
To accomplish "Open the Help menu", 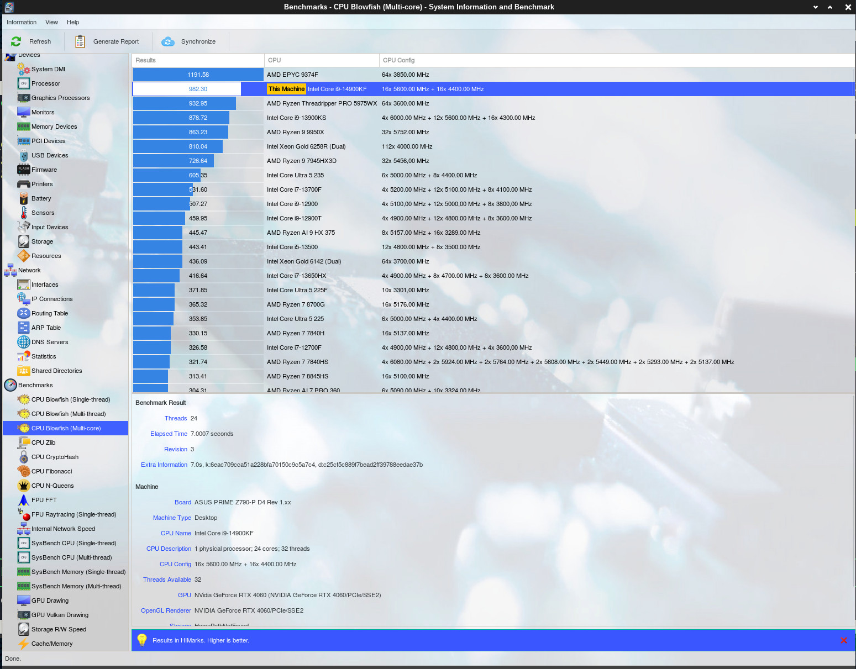I will click(73, 22).
